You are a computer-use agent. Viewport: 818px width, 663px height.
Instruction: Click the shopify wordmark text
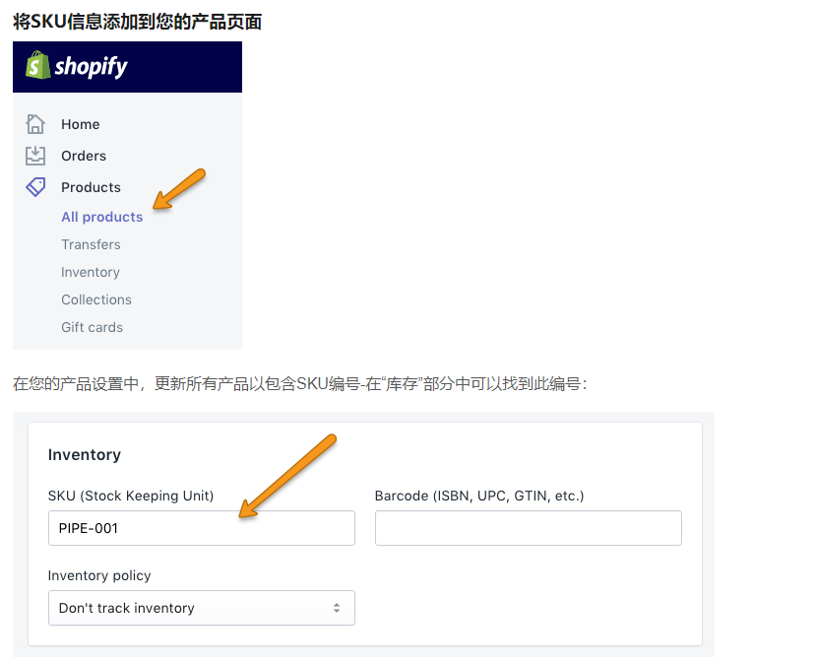point(92,67)
